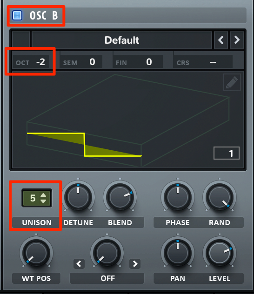This screenshot has height=294, width=254.
Task: Click the DETUNE knob
Action: coord(78,197)
